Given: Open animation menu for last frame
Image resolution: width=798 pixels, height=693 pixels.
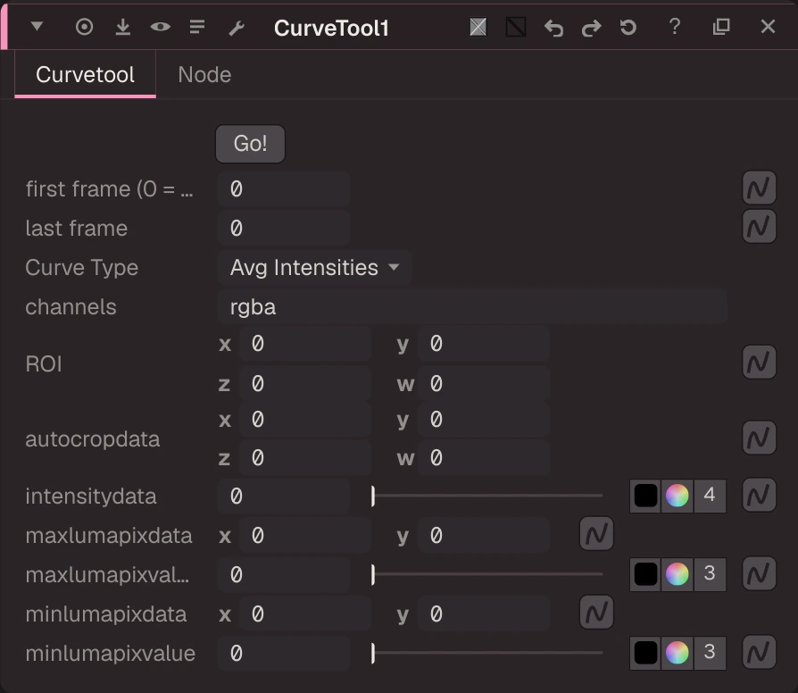Looking at the screenshot, I should tap(759, 226).
